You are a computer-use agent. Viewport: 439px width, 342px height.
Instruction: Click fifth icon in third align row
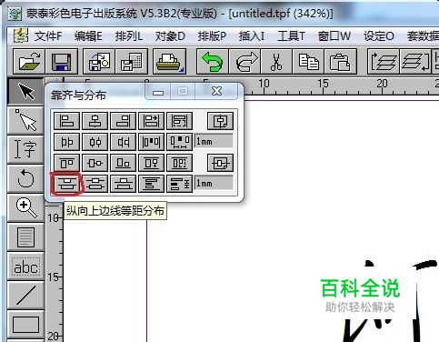(x=180, y=163)
